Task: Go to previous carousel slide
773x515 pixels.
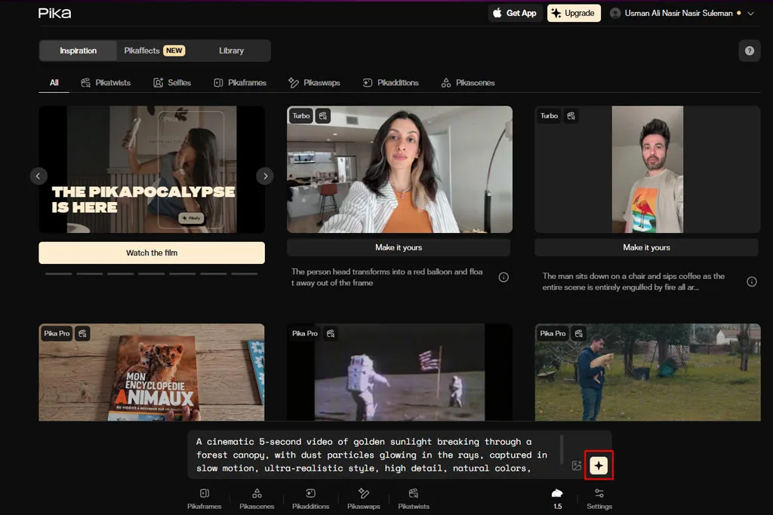Action: [x=38, y=176]
